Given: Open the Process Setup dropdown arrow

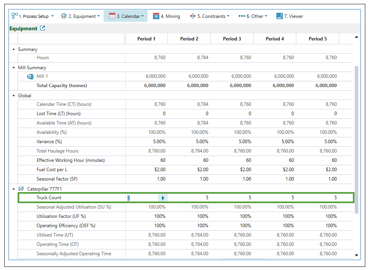Looking at the screenshot, I should click(53, 16).
